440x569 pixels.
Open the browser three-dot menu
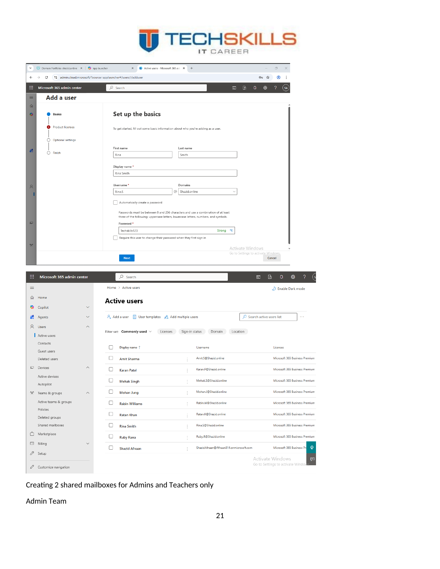point(286,77)
